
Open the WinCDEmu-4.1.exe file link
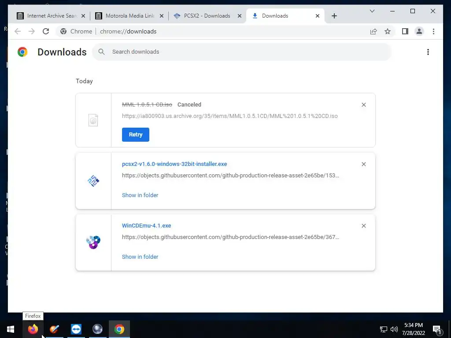146,226
